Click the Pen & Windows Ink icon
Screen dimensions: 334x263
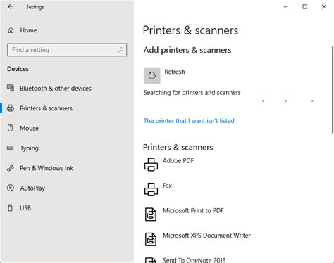click(x=11, y=168)
